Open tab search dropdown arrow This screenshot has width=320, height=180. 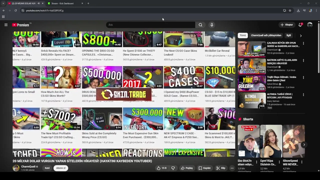click(3, 3)
